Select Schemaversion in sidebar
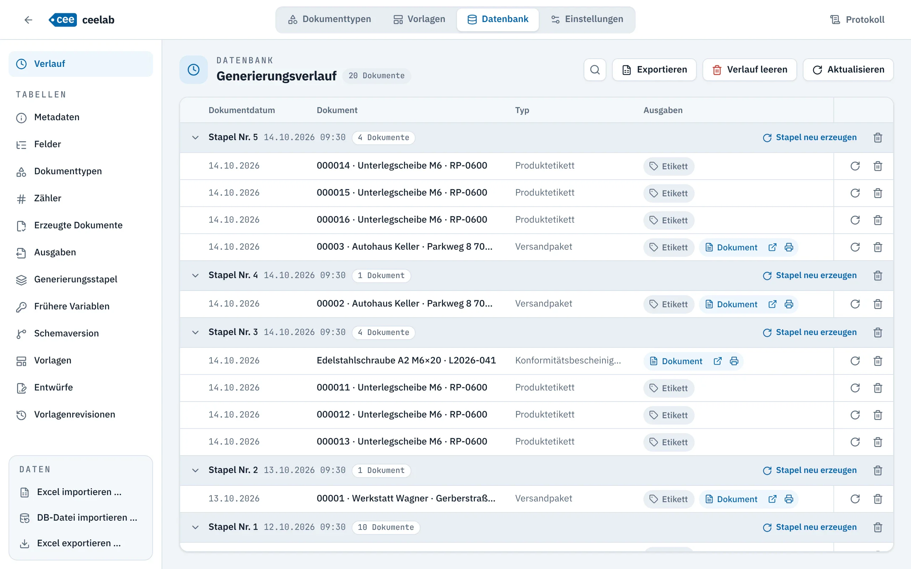 pos(80,334)
